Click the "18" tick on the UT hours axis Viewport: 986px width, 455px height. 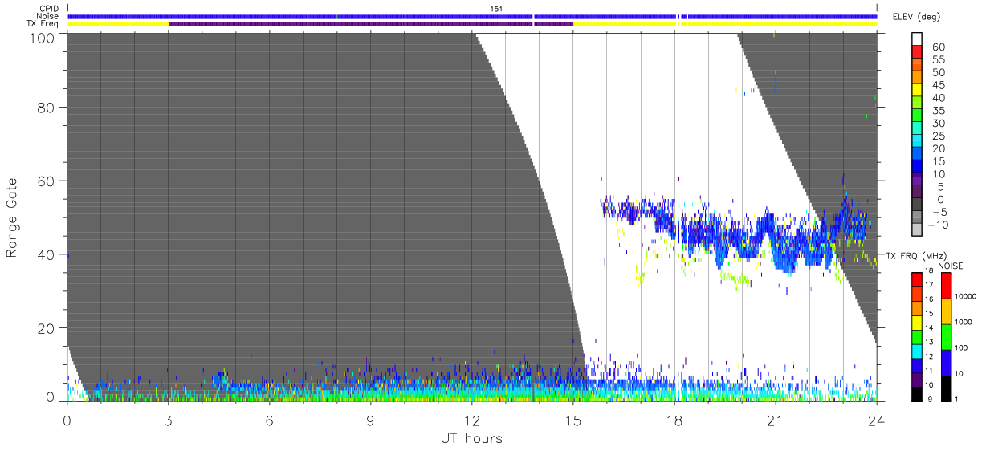click(674, 420)
